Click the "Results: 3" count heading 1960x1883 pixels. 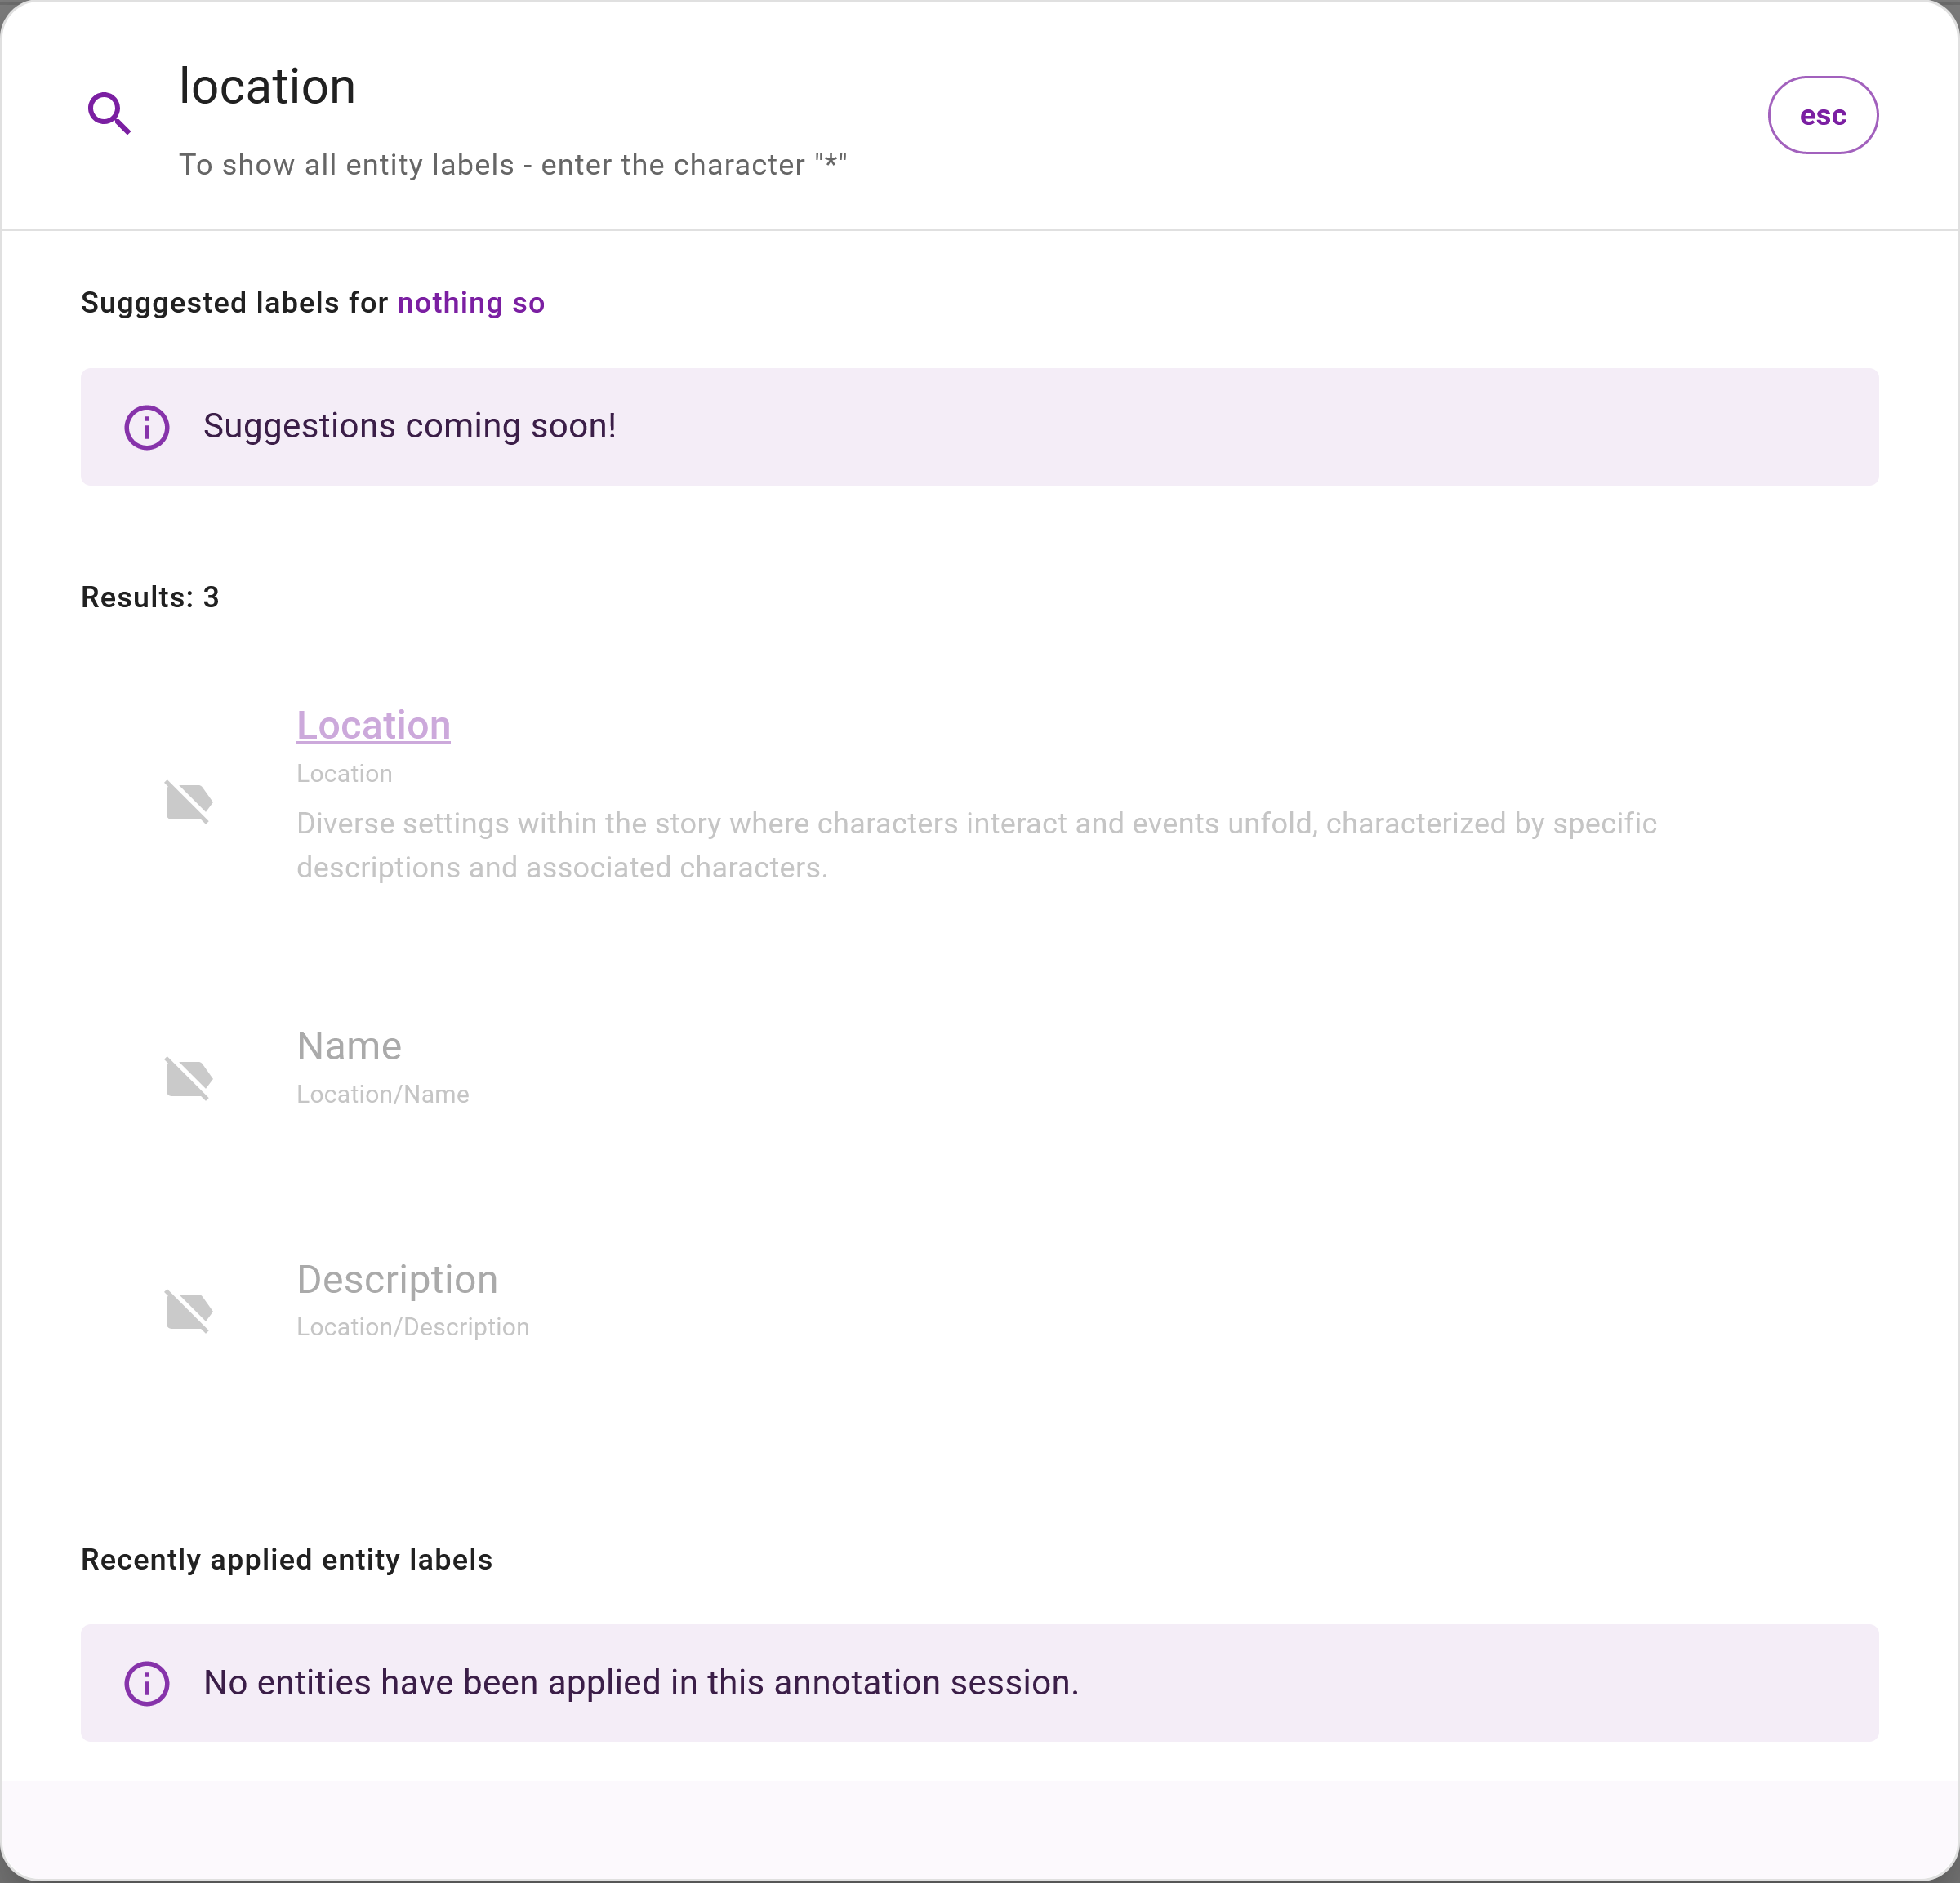click(150, 597)
